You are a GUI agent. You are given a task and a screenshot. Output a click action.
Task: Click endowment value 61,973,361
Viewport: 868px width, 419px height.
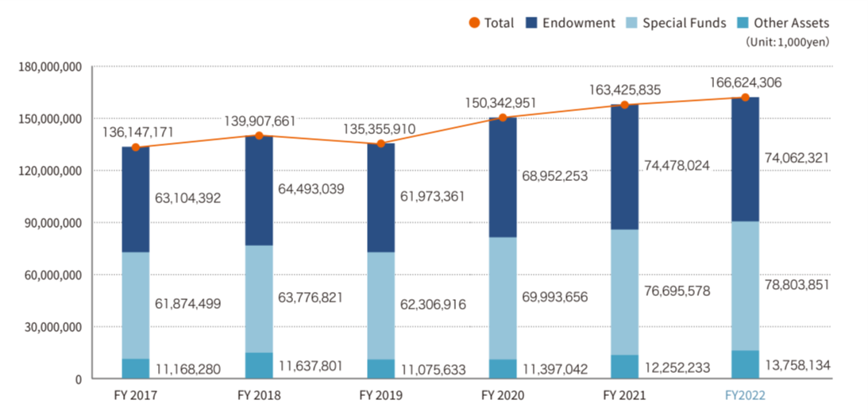pos(433,196)
